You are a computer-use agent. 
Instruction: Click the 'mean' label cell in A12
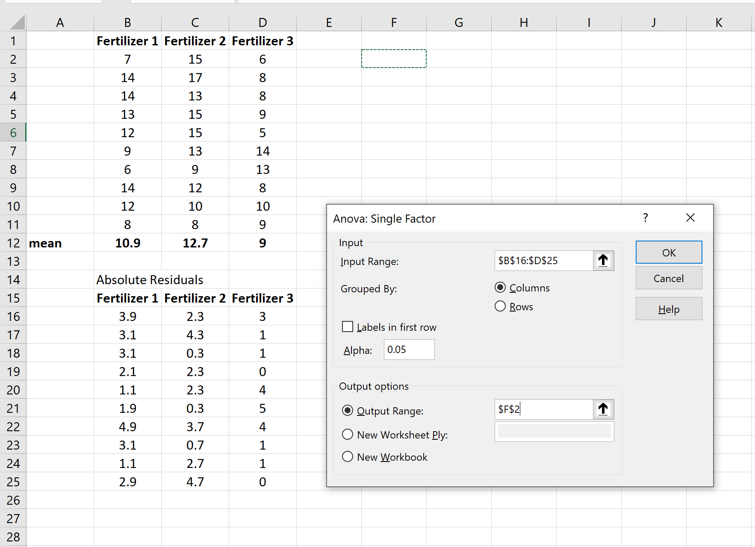pos(60,243)
